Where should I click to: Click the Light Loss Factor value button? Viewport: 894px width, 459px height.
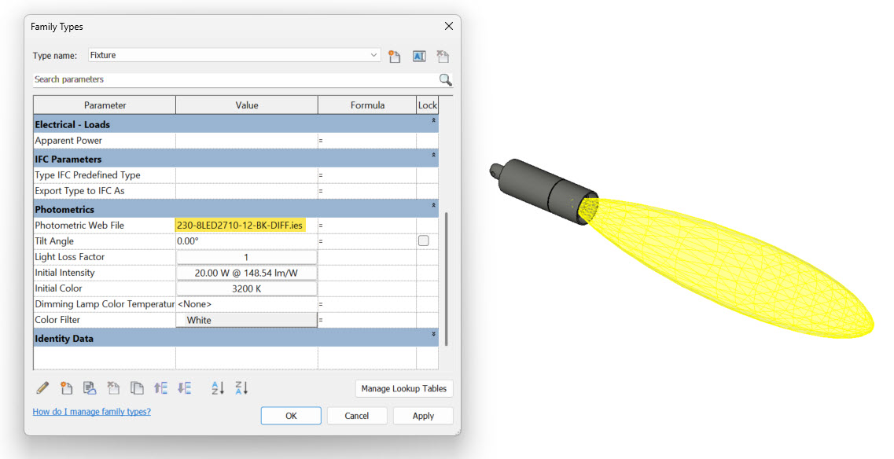(x=246, y=257)
